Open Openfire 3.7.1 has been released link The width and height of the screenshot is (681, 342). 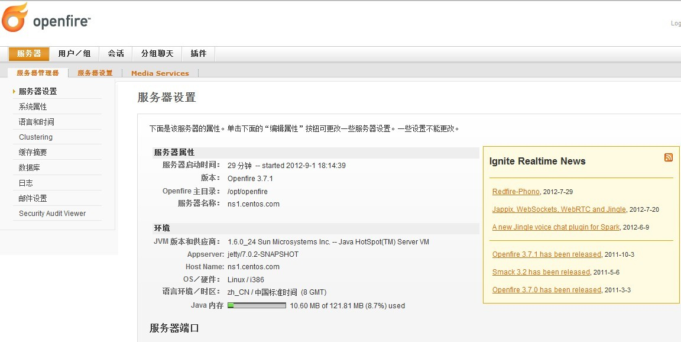[x=547, y=254]
